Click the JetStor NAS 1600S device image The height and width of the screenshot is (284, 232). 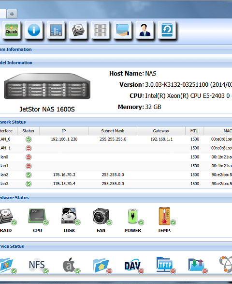pyautogui.click(x=47, y=86)
